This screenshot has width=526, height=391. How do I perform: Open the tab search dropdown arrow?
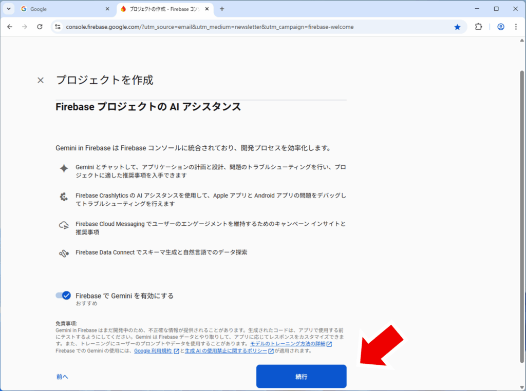click(x=9, y=9)
